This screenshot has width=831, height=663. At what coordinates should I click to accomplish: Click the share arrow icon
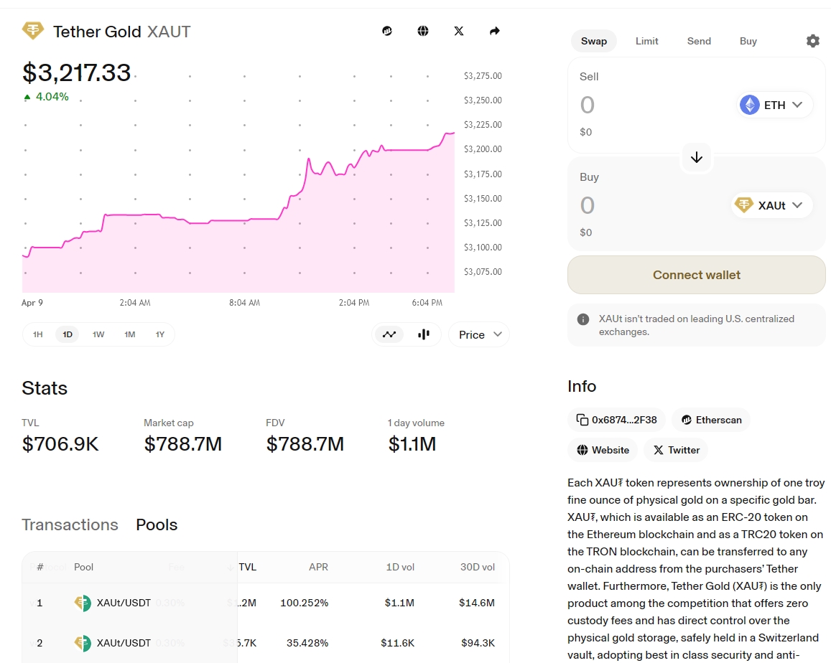pos(494,32)
